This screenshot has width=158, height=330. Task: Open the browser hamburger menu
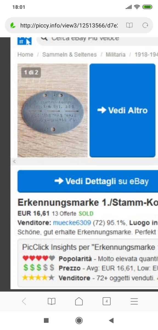pyautogui.click(x=134, y=301)
